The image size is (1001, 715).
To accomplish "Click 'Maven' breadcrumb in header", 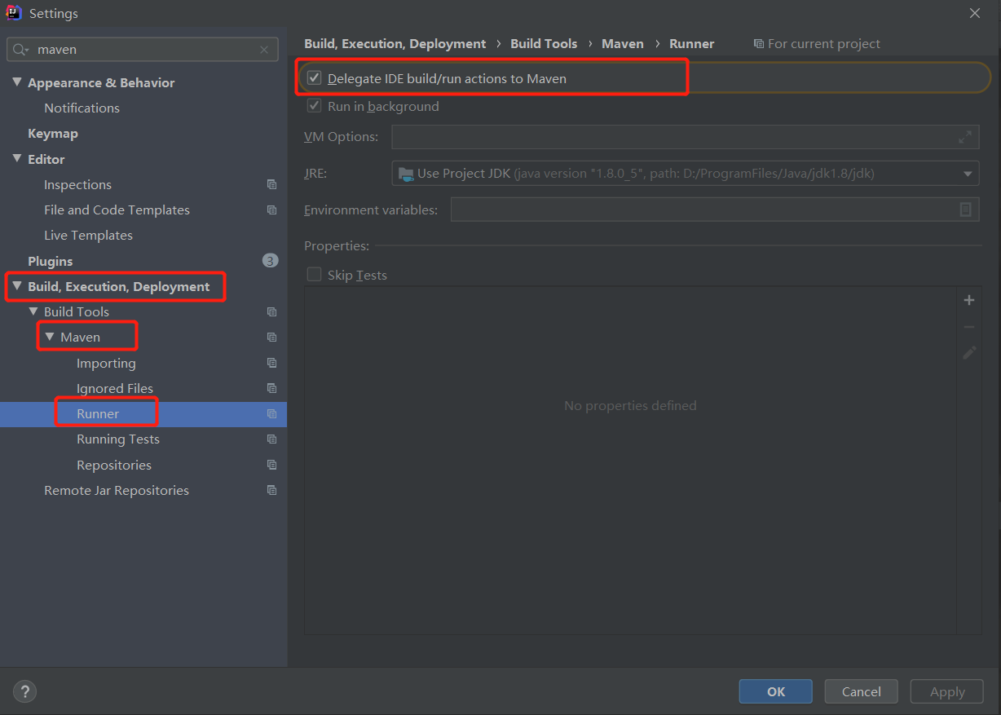I will [x=623, y=44].
